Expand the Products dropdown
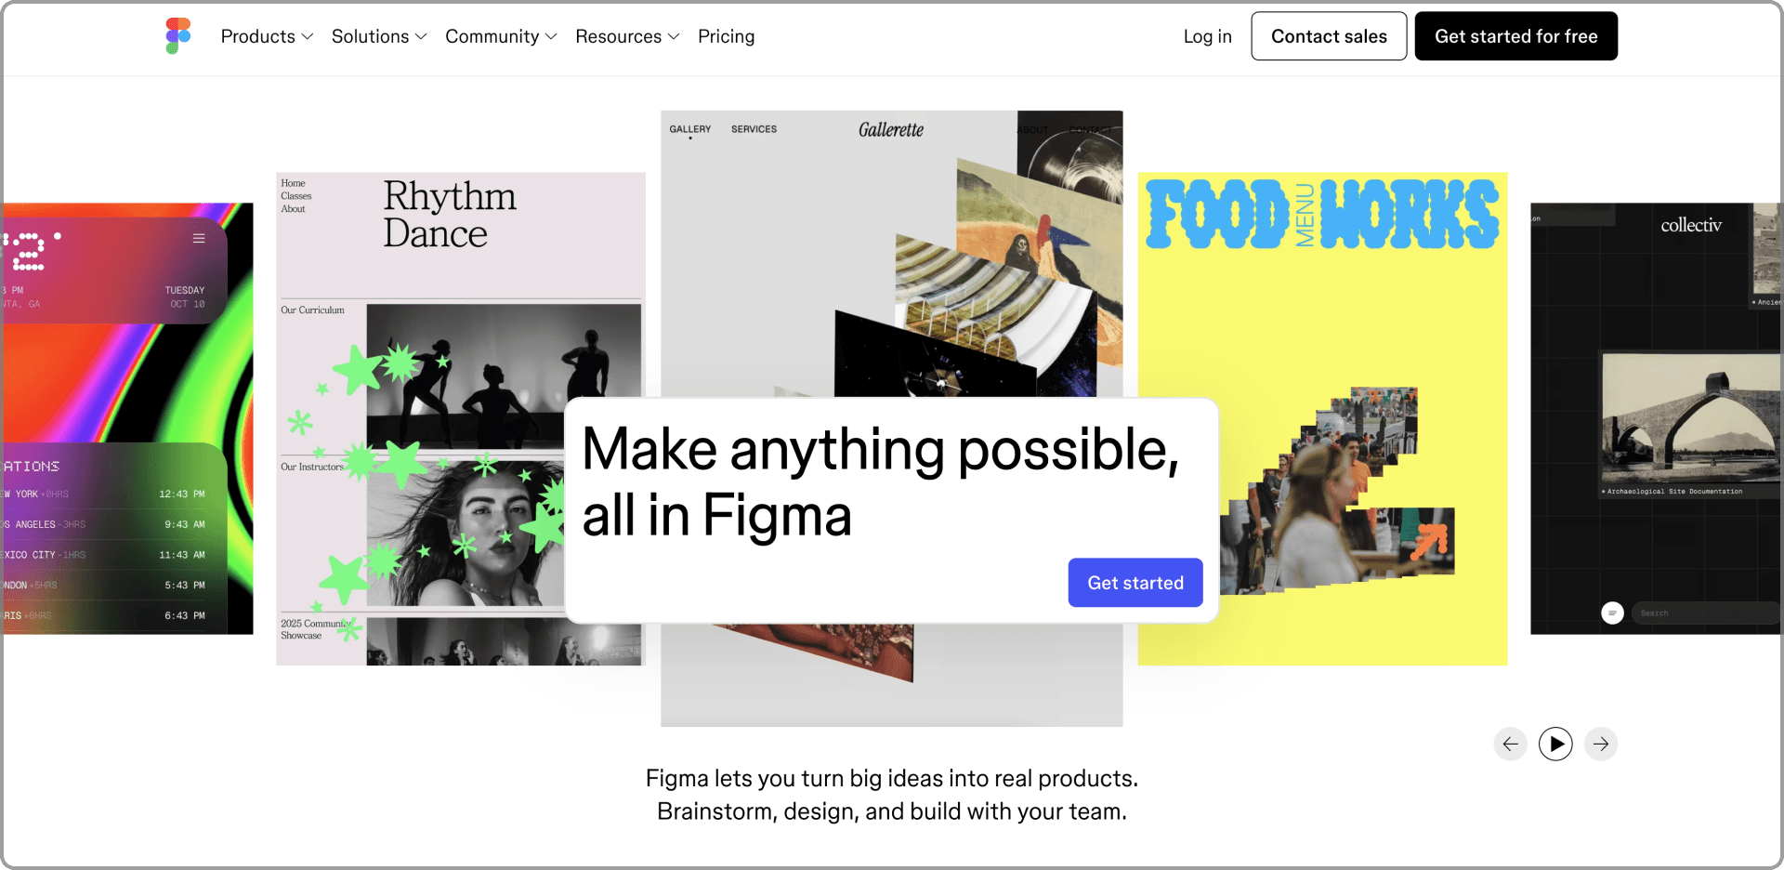1784x870 pixels. point(267,36)
